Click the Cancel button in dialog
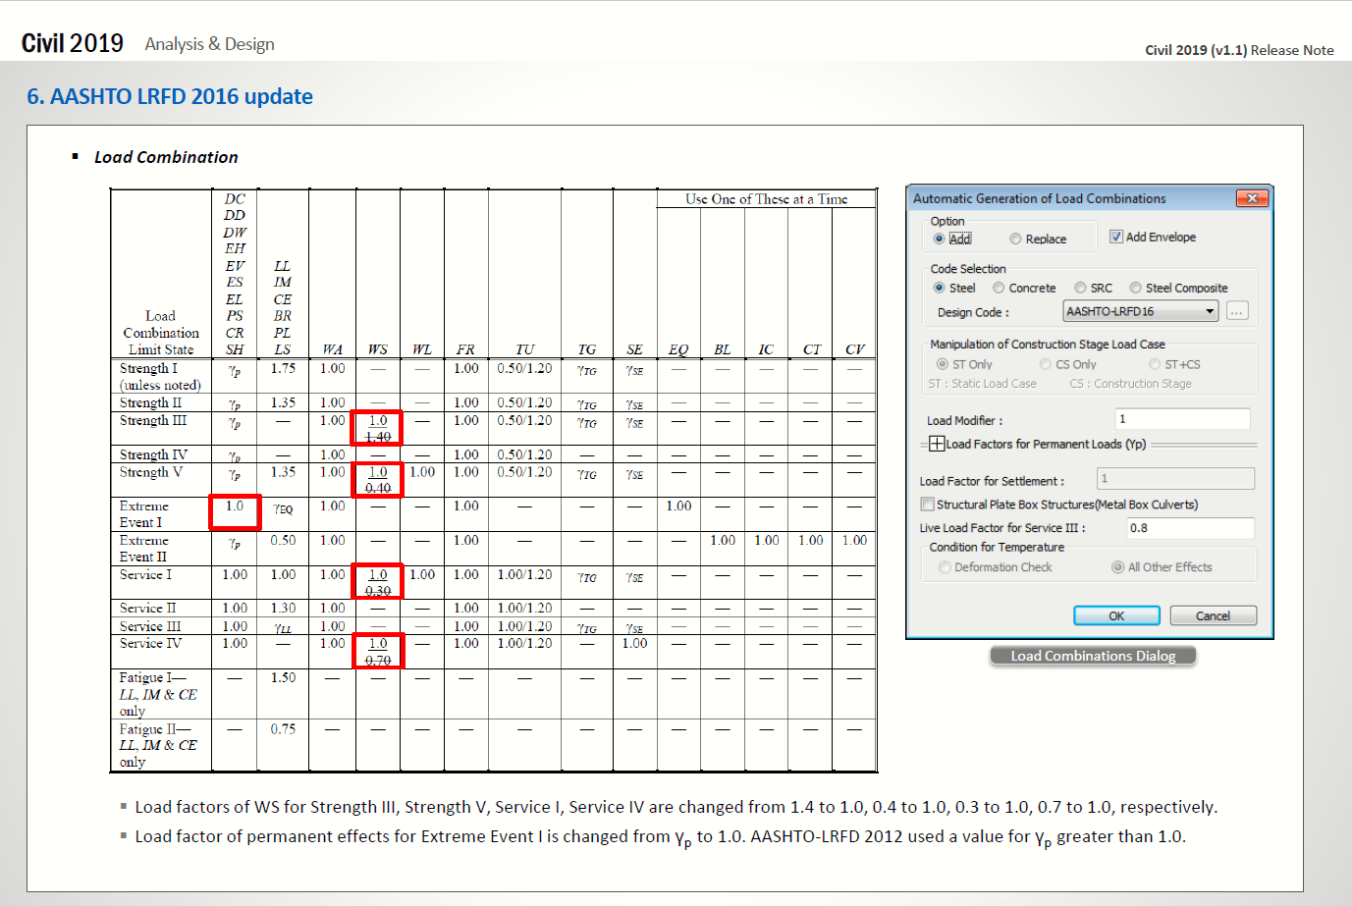This screenshot has width=1352, height=906. (1213, 615)
